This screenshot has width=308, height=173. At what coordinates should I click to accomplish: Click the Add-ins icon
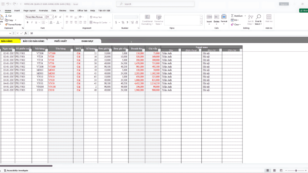[269, 17]
